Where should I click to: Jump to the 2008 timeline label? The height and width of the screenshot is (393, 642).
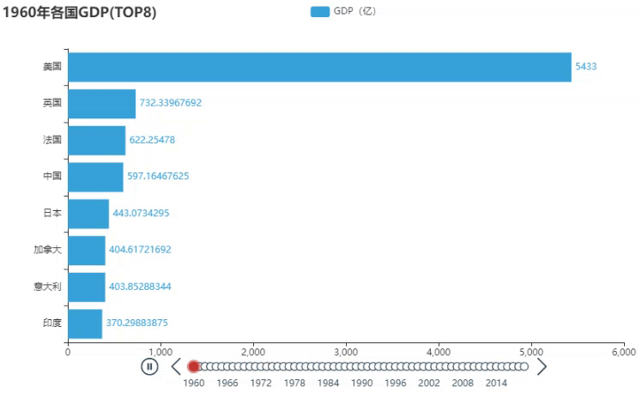463,384
